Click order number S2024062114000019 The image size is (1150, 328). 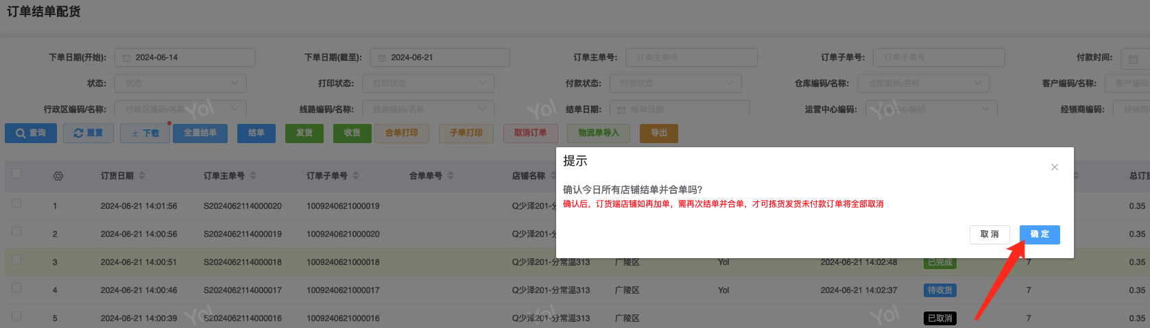243,234
